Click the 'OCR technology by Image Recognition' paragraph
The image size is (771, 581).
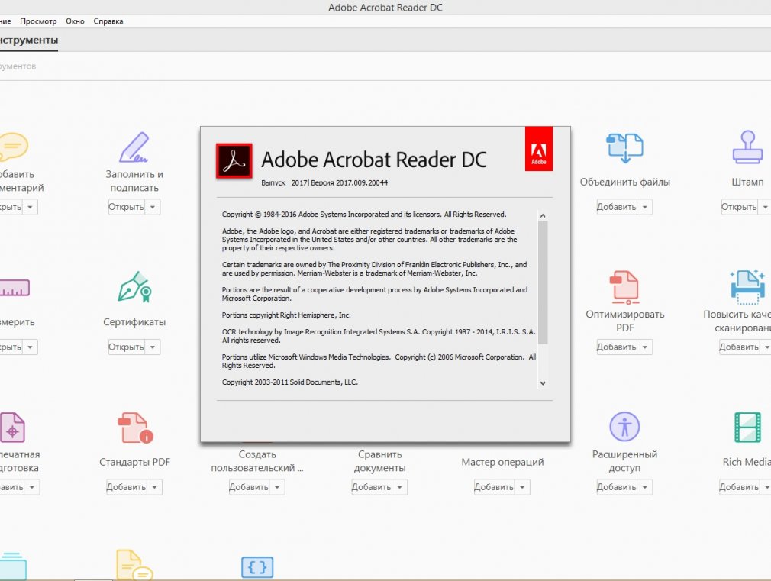[379, 336]
